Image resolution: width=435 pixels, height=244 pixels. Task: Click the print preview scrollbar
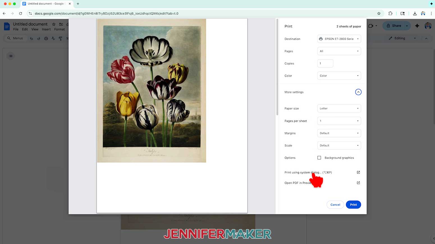277,67
